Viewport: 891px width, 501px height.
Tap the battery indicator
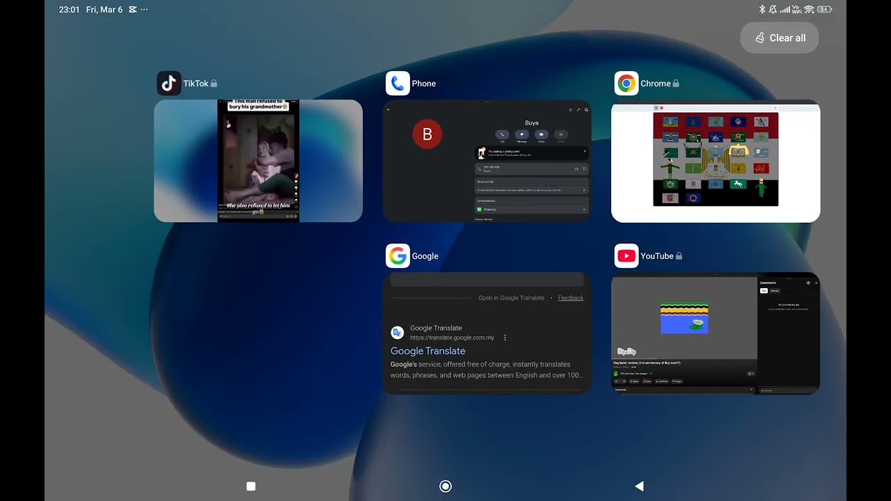pos(825,10)
